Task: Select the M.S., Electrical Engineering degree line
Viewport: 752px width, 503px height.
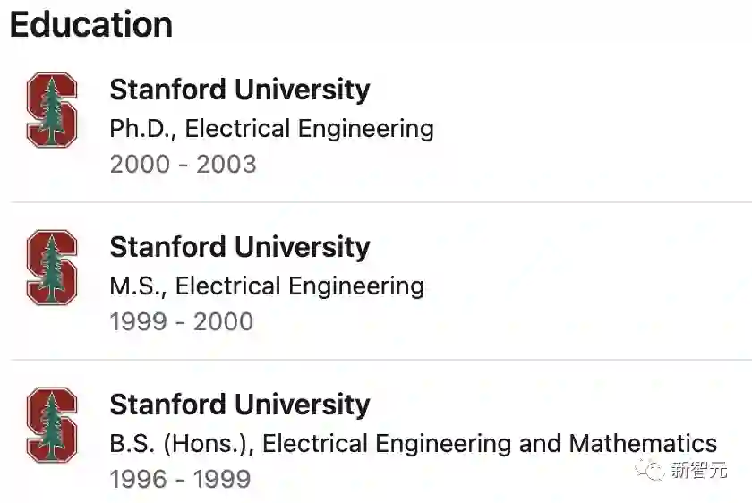Action: click(267, 286)
